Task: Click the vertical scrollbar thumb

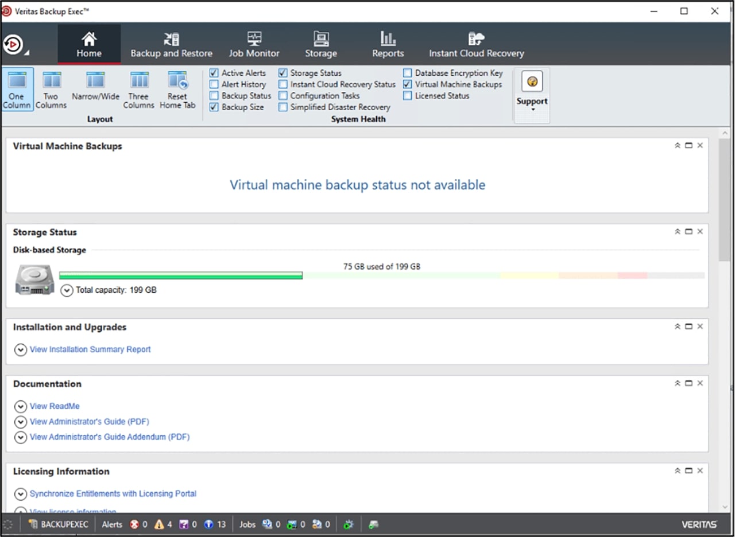Action: pyautogui.click(x=724, y=199)
